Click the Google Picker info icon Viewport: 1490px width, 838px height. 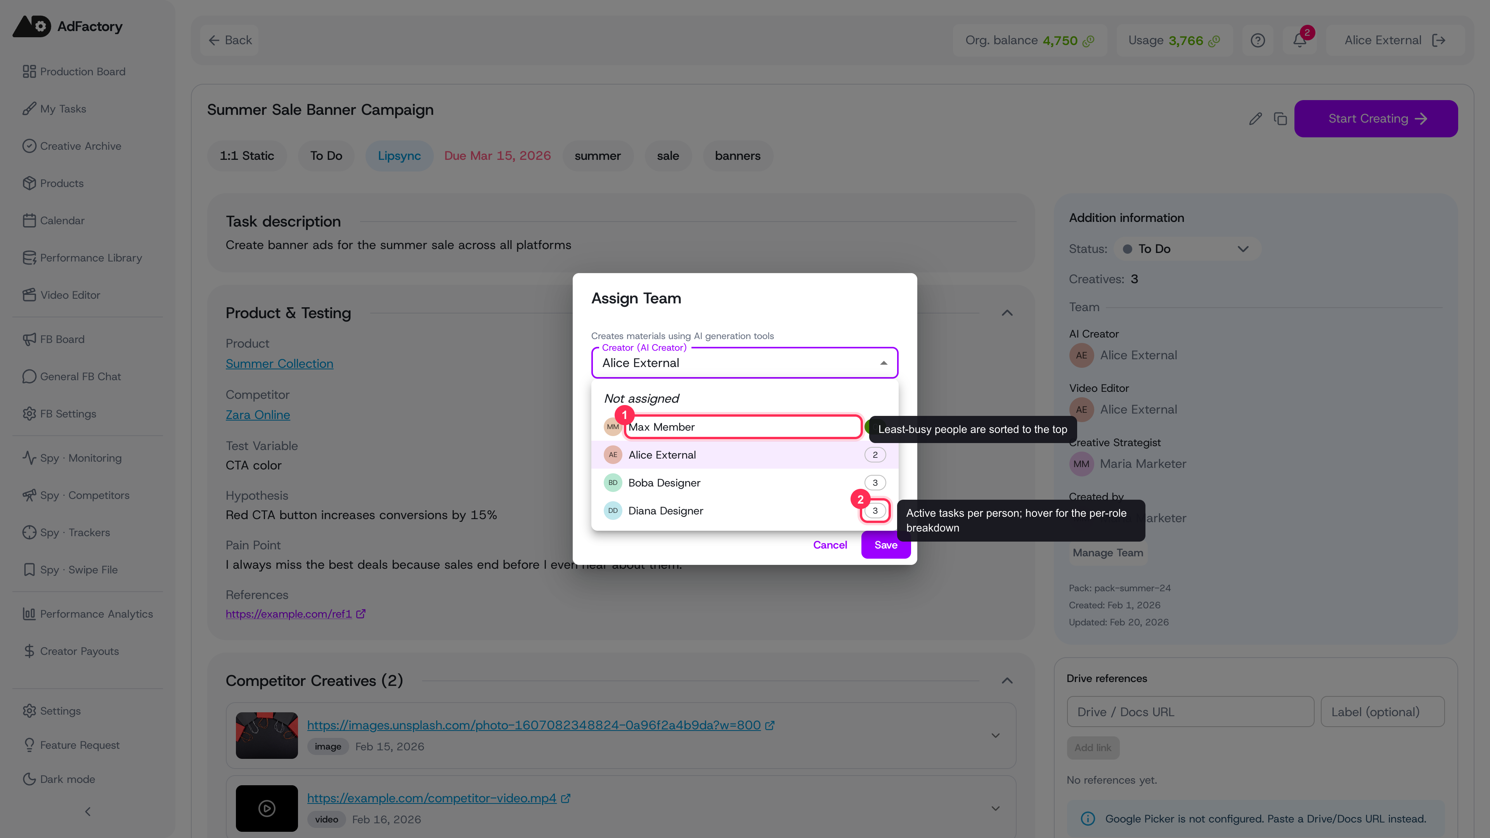coord(1087,819)
